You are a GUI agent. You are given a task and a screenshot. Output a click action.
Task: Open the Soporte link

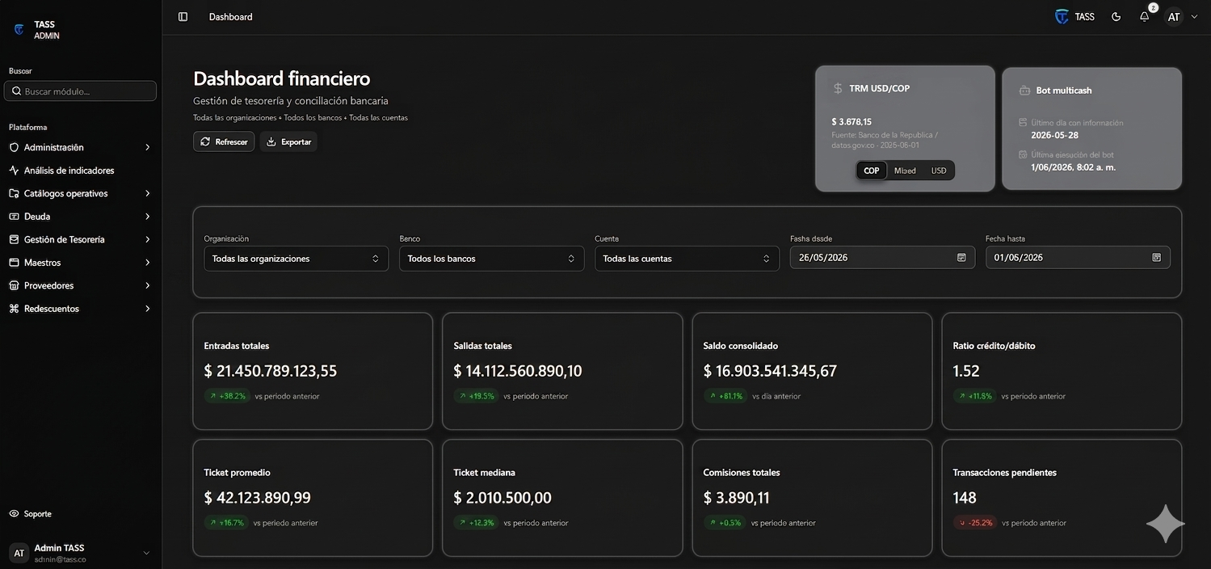coord(31,514)
